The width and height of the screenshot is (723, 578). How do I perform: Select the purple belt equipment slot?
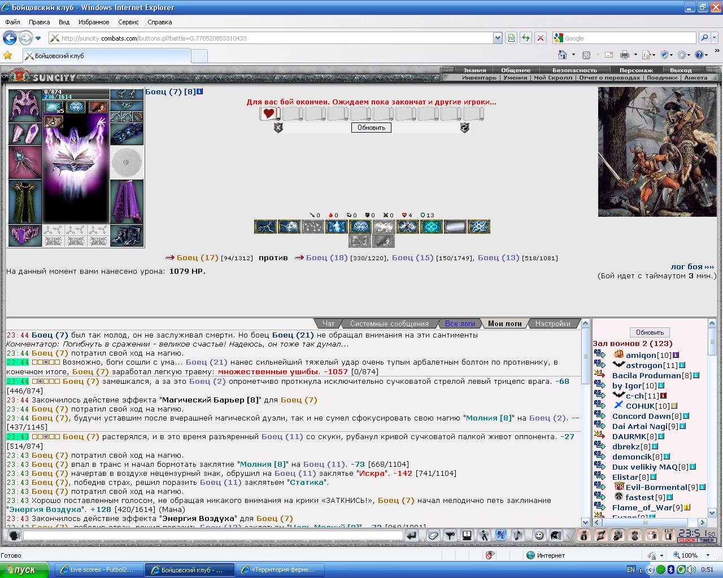pos(24,235)
